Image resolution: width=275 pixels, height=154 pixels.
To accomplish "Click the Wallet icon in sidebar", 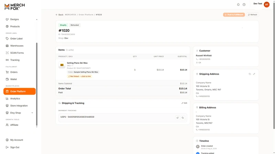I will [x=7, y=79].
